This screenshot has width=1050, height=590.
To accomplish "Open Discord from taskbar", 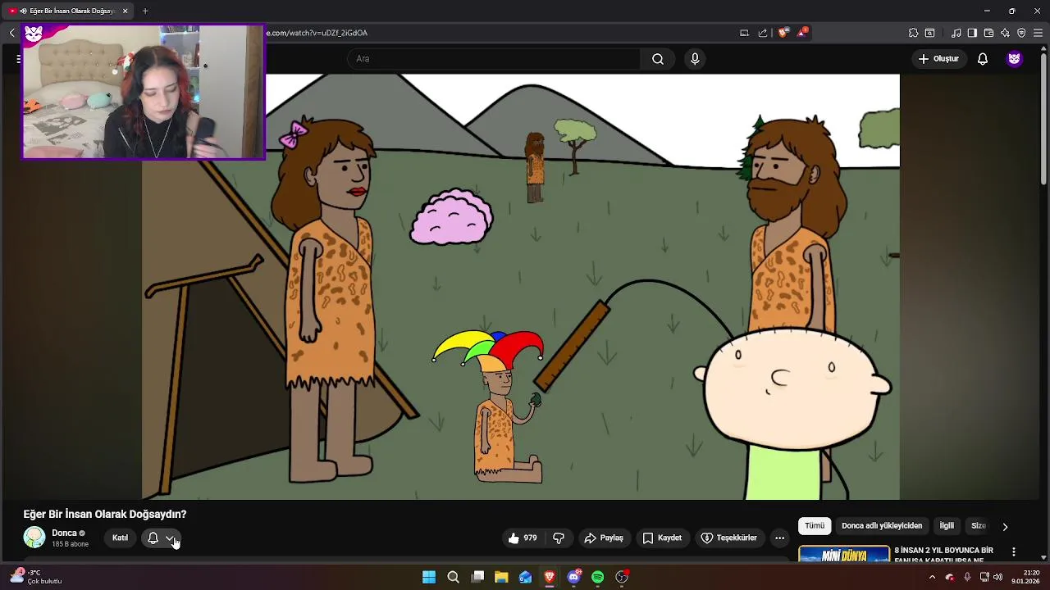I will click(x=573, y=577).
